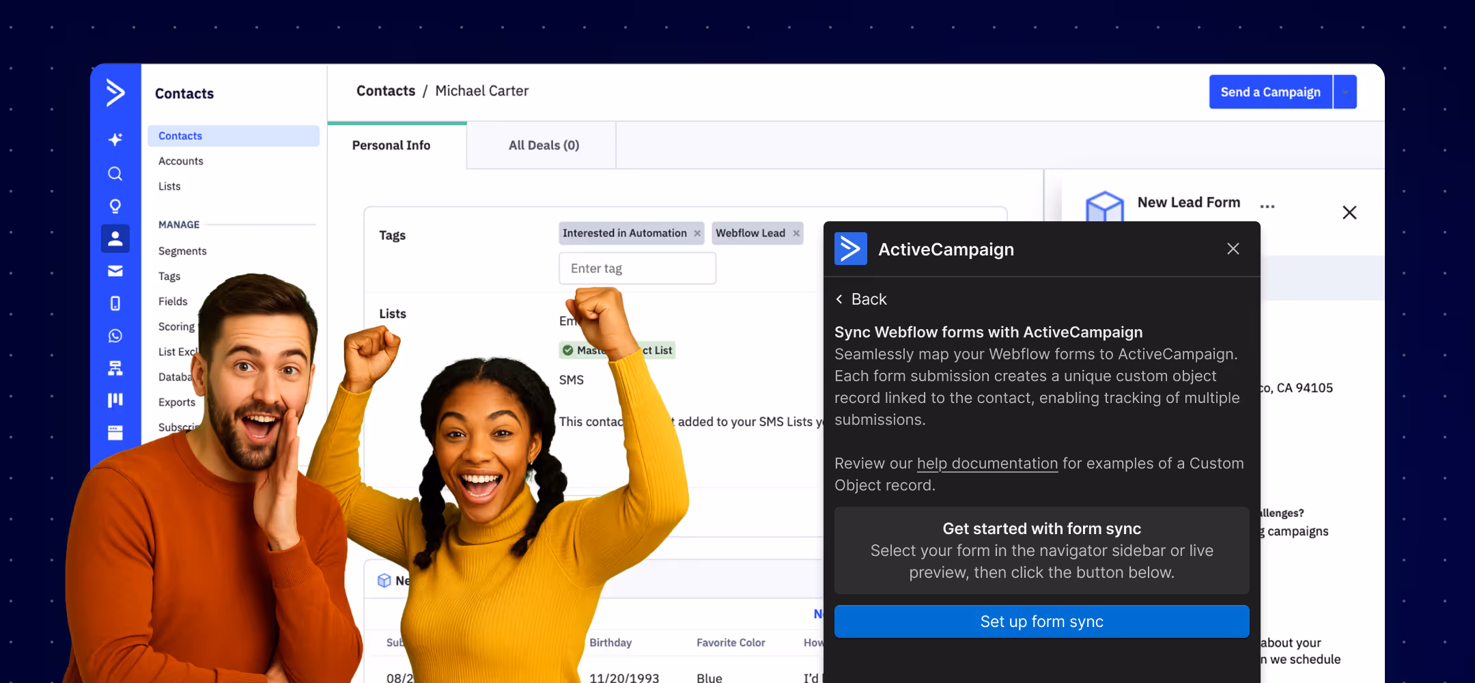Open the help documentation link
The width and height of the screenshot is (1475, 683).
point(987,463)
